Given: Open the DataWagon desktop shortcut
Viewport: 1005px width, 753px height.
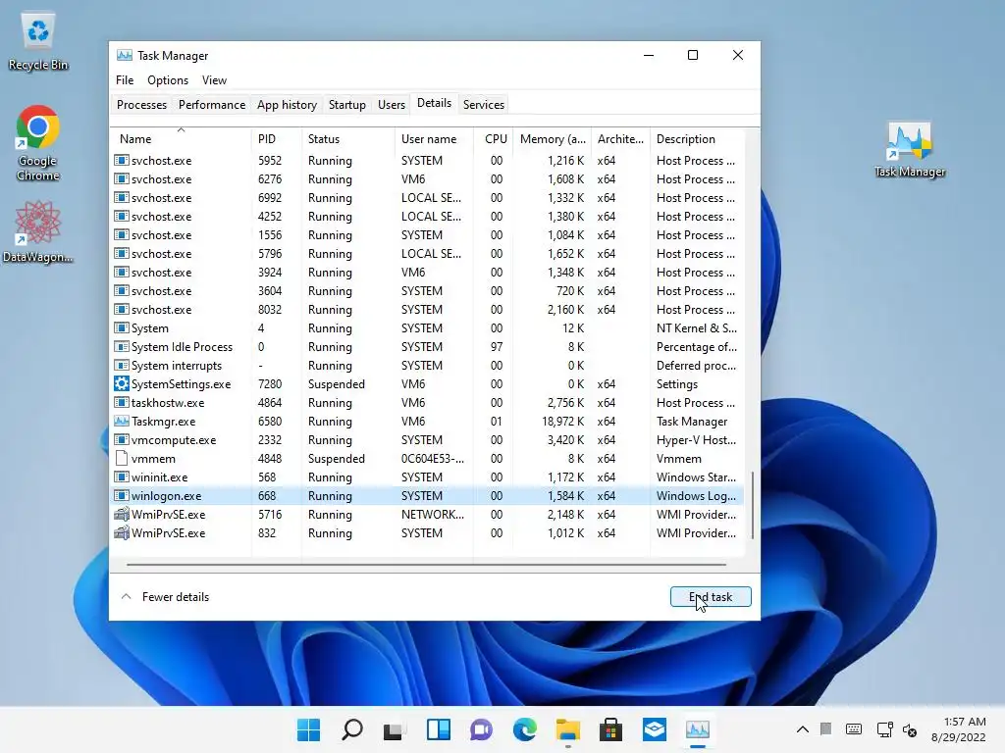Looking at the screenshot, I should click(x=37, y=231).
